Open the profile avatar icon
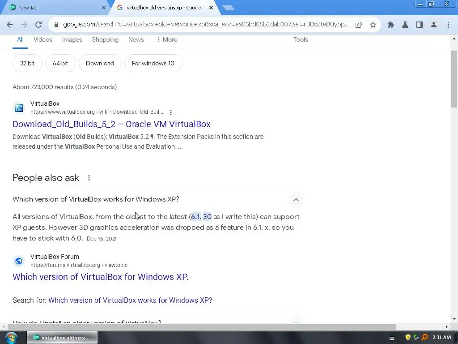Screen dimensions: 458x344 434,25
